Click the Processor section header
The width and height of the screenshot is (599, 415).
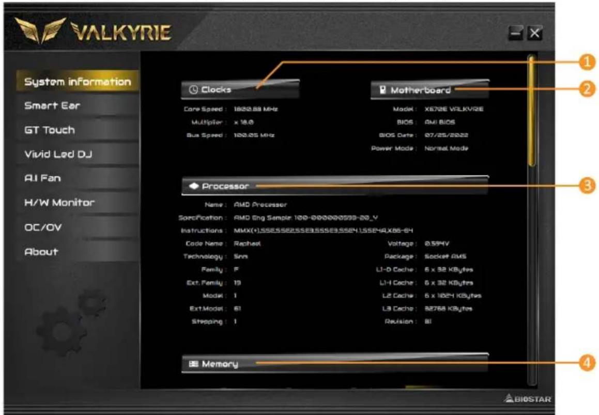tap(335, 186)
